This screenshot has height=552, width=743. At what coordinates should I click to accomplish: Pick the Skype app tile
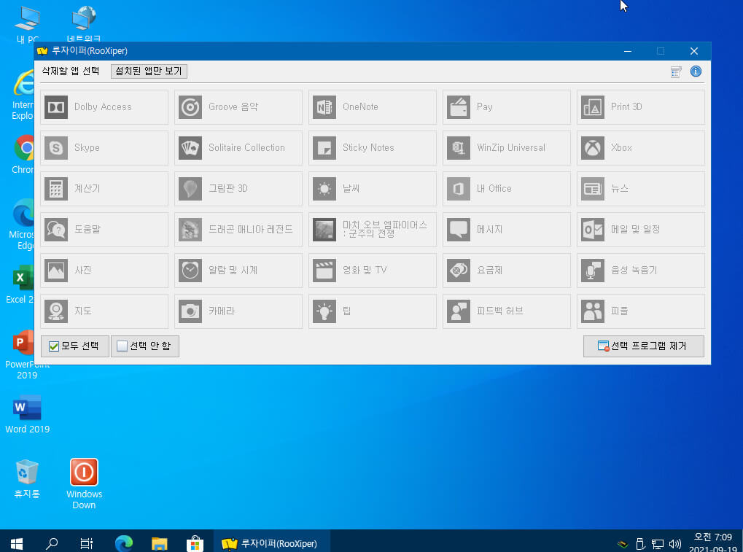[104, 148]
